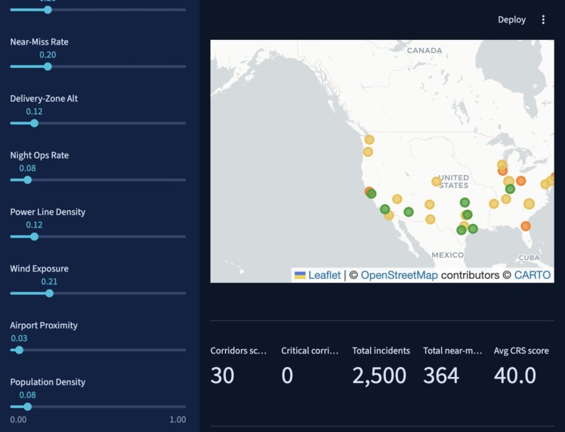Open the Leaflet link in map attribution
This screenshot has width=565, height=432.
click(x=324, y=275)
